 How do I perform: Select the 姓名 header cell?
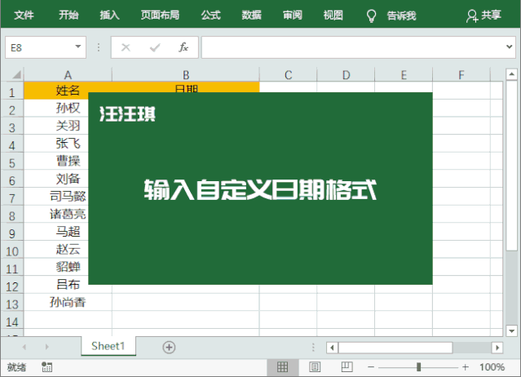click(x=68, y=90)
